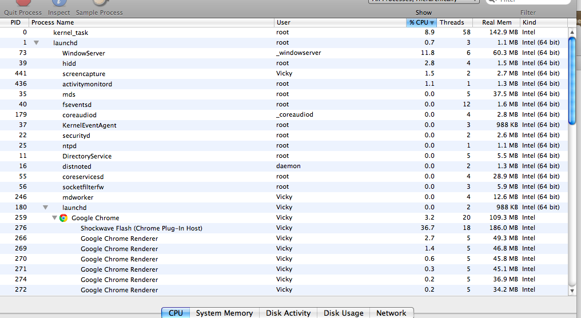
Task: Click scrollbar up arrow
Action: coord(572,32)
